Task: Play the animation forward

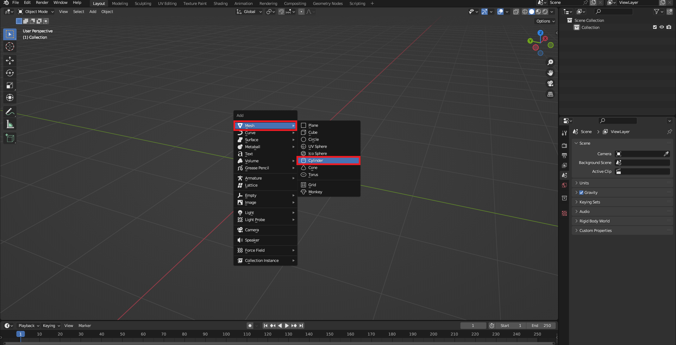Action: click(x=287, y=326)
